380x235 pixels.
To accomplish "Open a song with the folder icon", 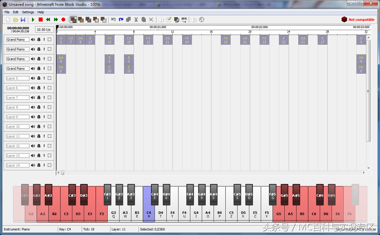I will pos(16,20).
